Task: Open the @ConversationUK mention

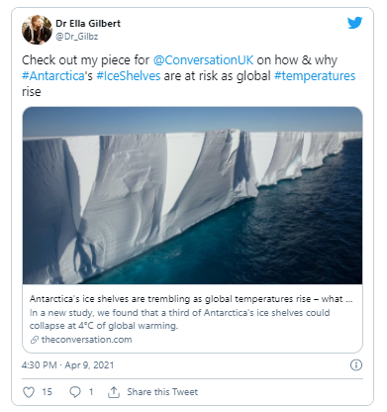Action: pyautogui.click(x=203, y=60)
